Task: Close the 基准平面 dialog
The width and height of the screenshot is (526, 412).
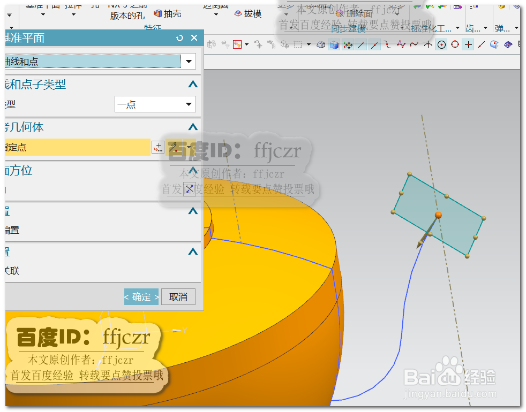Action: coord(194,38)
